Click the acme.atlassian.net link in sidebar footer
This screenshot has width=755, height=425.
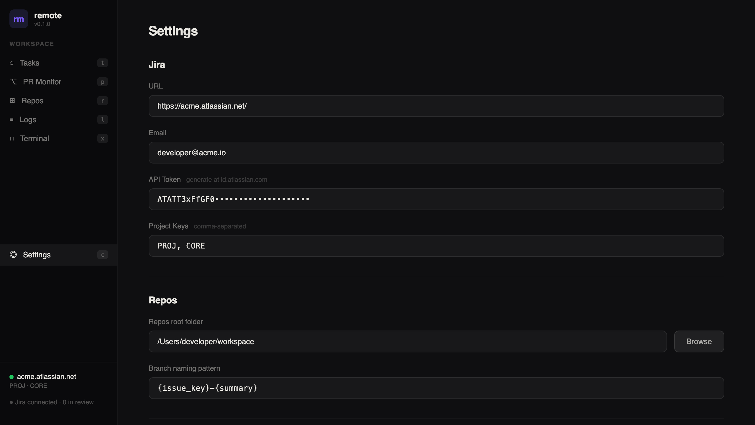tap(47, 377)
